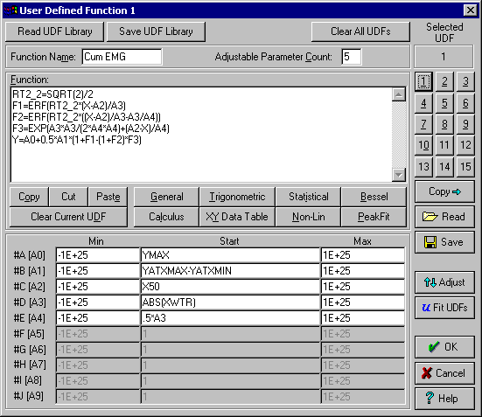Image resolution: width=482 pixels, height=417 pixels.
Task: Open the Trigonometric functions list
Action: [237, 197]
